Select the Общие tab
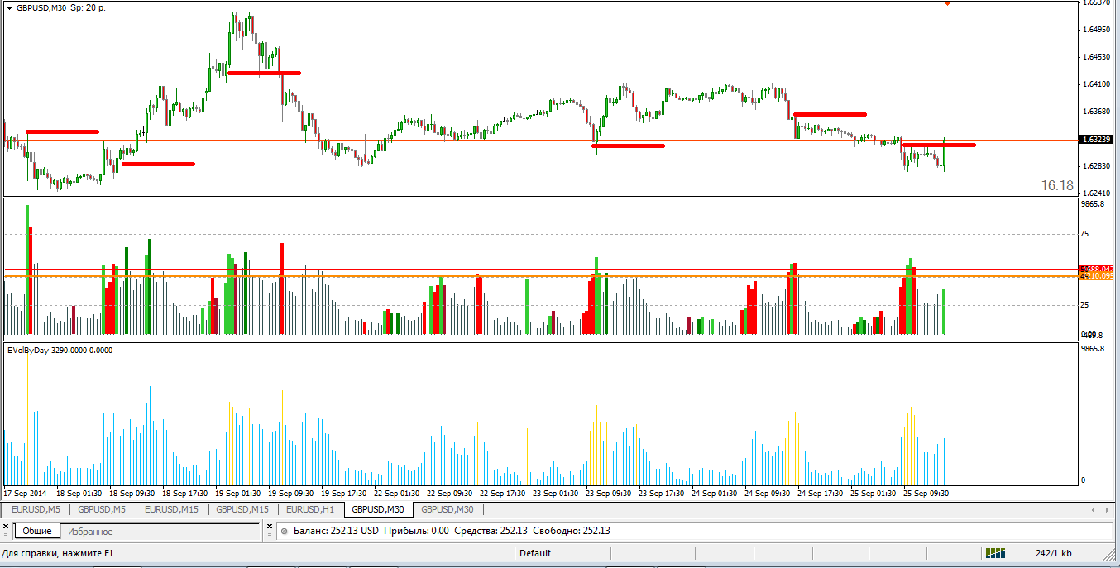The height and width of the screenshot is (568, 1120). 37,532
